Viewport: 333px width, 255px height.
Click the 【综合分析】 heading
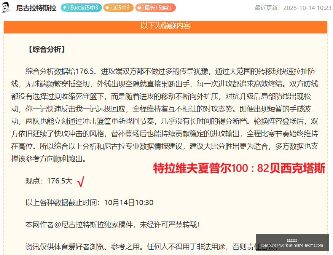(x=47, y=49)
